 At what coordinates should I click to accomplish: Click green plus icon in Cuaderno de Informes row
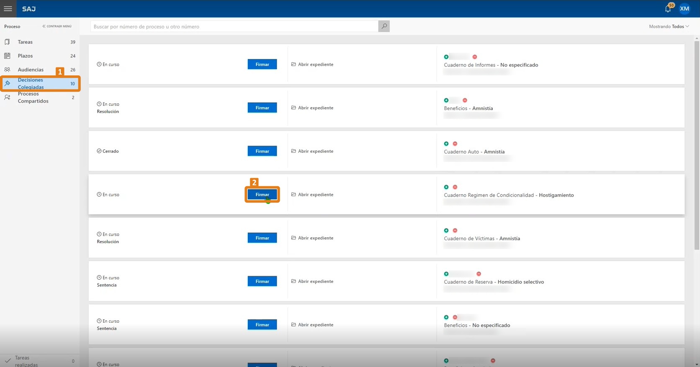click(446, 57)
